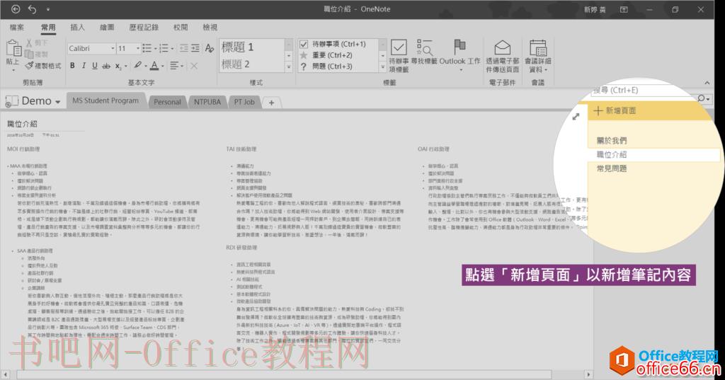Click 透過電子郵件傳送頁面 envelope button
Viewport: 725px width, 380px height.
(x=502, y=56)
